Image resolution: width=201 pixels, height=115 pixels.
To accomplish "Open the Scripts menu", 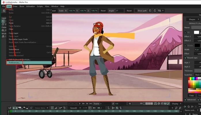I will tap(40, 6).
